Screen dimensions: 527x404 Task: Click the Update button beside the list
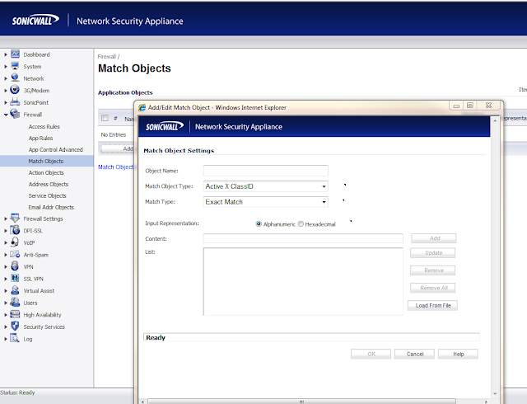tap(433, 252)
